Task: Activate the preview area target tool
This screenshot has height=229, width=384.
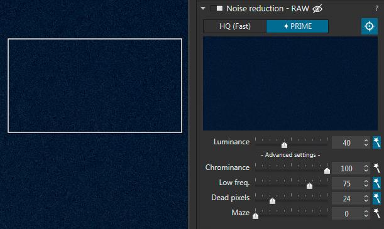Action: click(370, 26)
